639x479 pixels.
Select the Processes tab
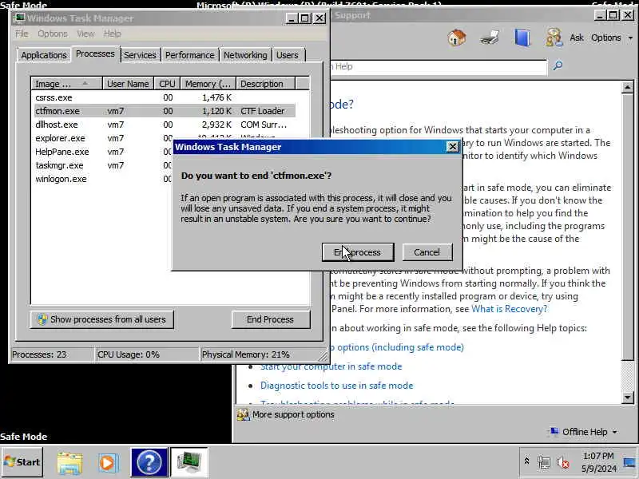(95, 53)
